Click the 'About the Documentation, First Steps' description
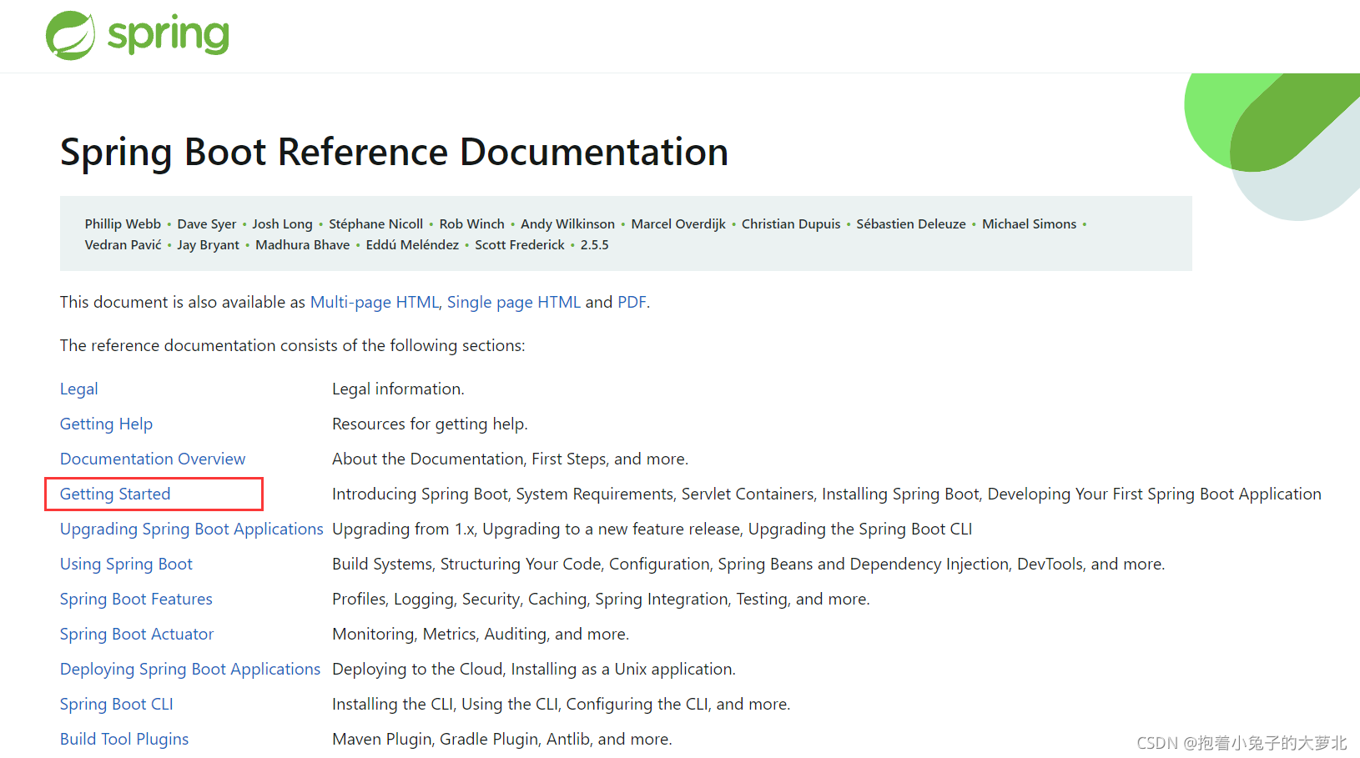 (510, 459)
